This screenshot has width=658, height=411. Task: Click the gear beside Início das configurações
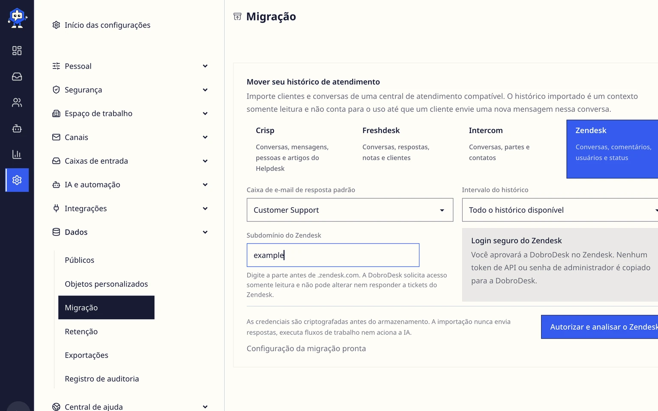pos(56,25)
